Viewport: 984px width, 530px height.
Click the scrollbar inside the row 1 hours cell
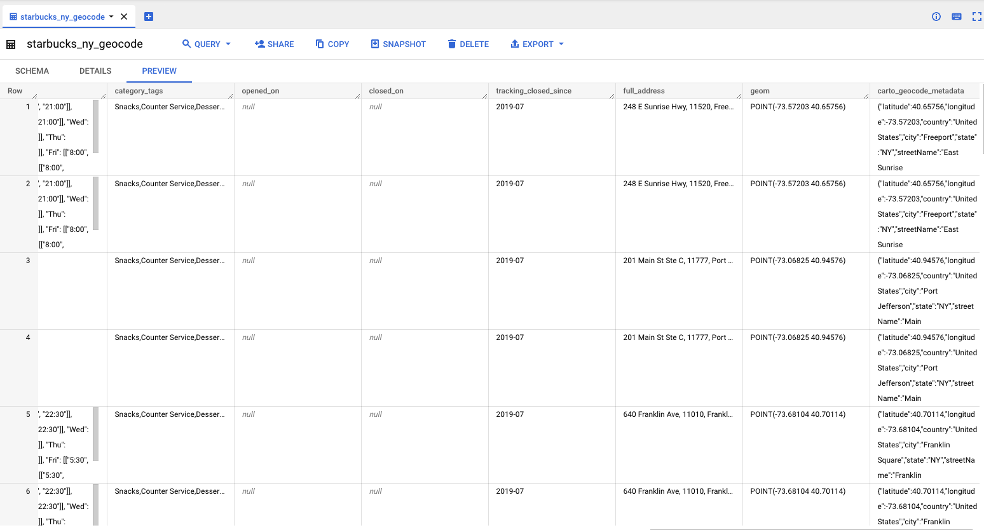tap(96, 126)
